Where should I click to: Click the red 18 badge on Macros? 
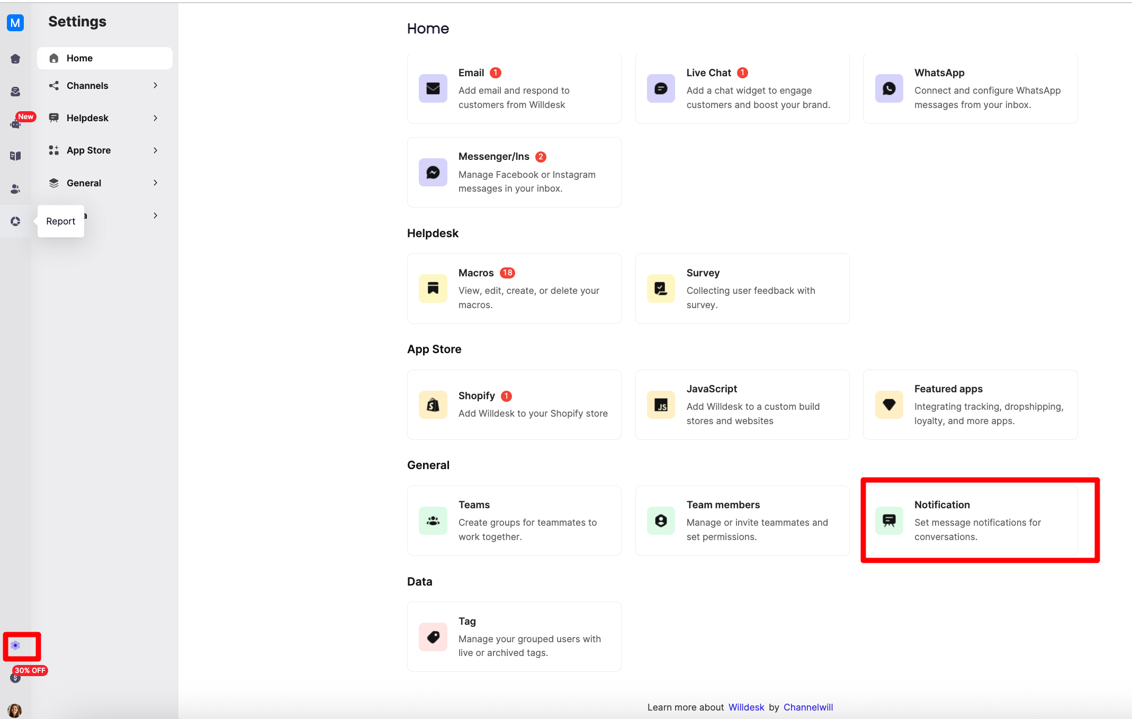coord(507,273)
